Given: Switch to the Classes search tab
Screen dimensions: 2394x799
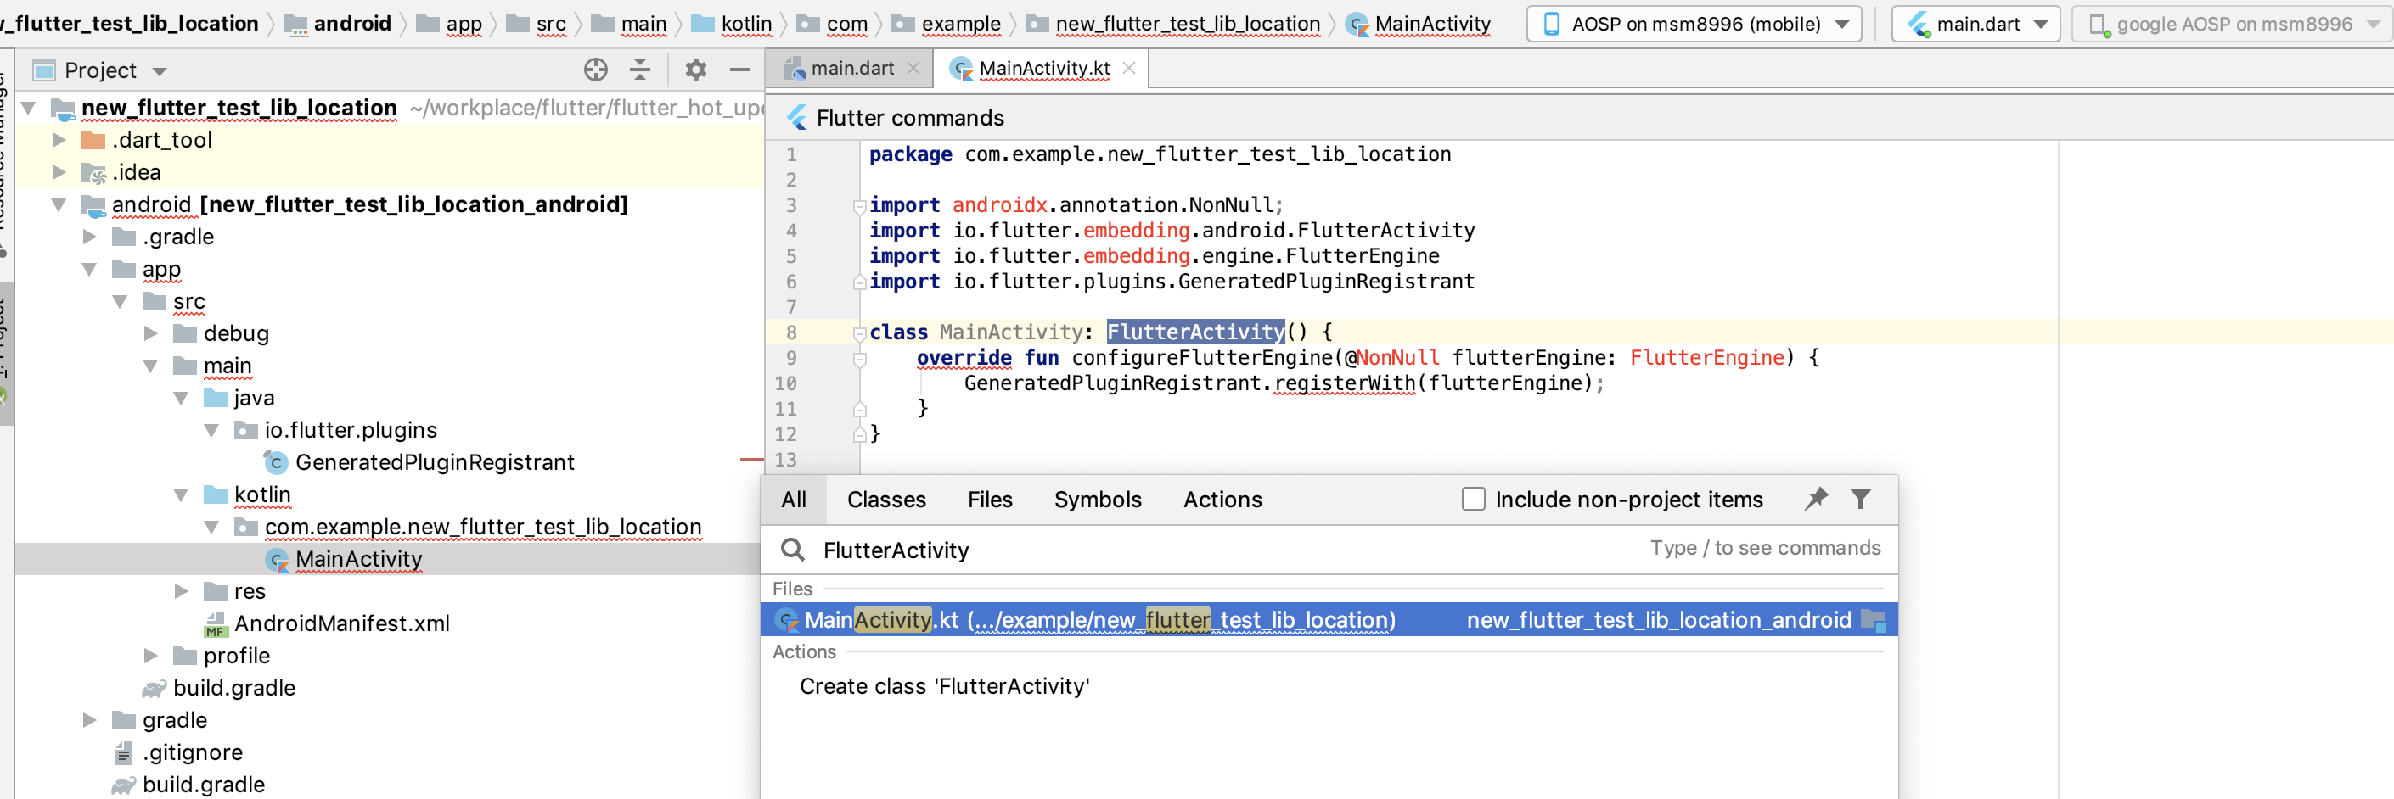Looking at the screenshot, I should 886,499.
